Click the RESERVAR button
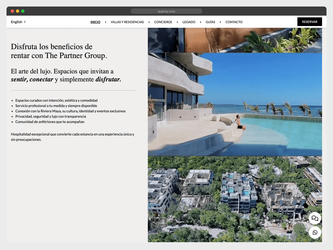This screenshot has height=250, width=333. [310, 22]
